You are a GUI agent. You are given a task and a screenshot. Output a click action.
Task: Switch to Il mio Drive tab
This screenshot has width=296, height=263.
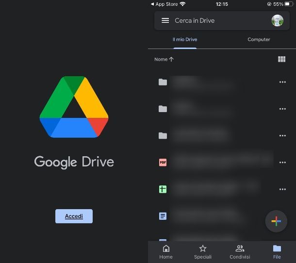[185, 39]
